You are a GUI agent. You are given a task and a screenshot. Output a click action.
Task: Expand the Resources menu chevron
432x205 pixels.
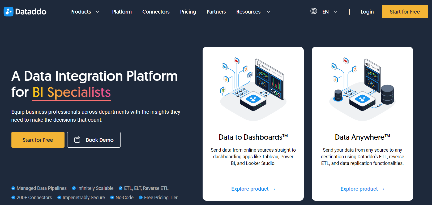(268, 12)
